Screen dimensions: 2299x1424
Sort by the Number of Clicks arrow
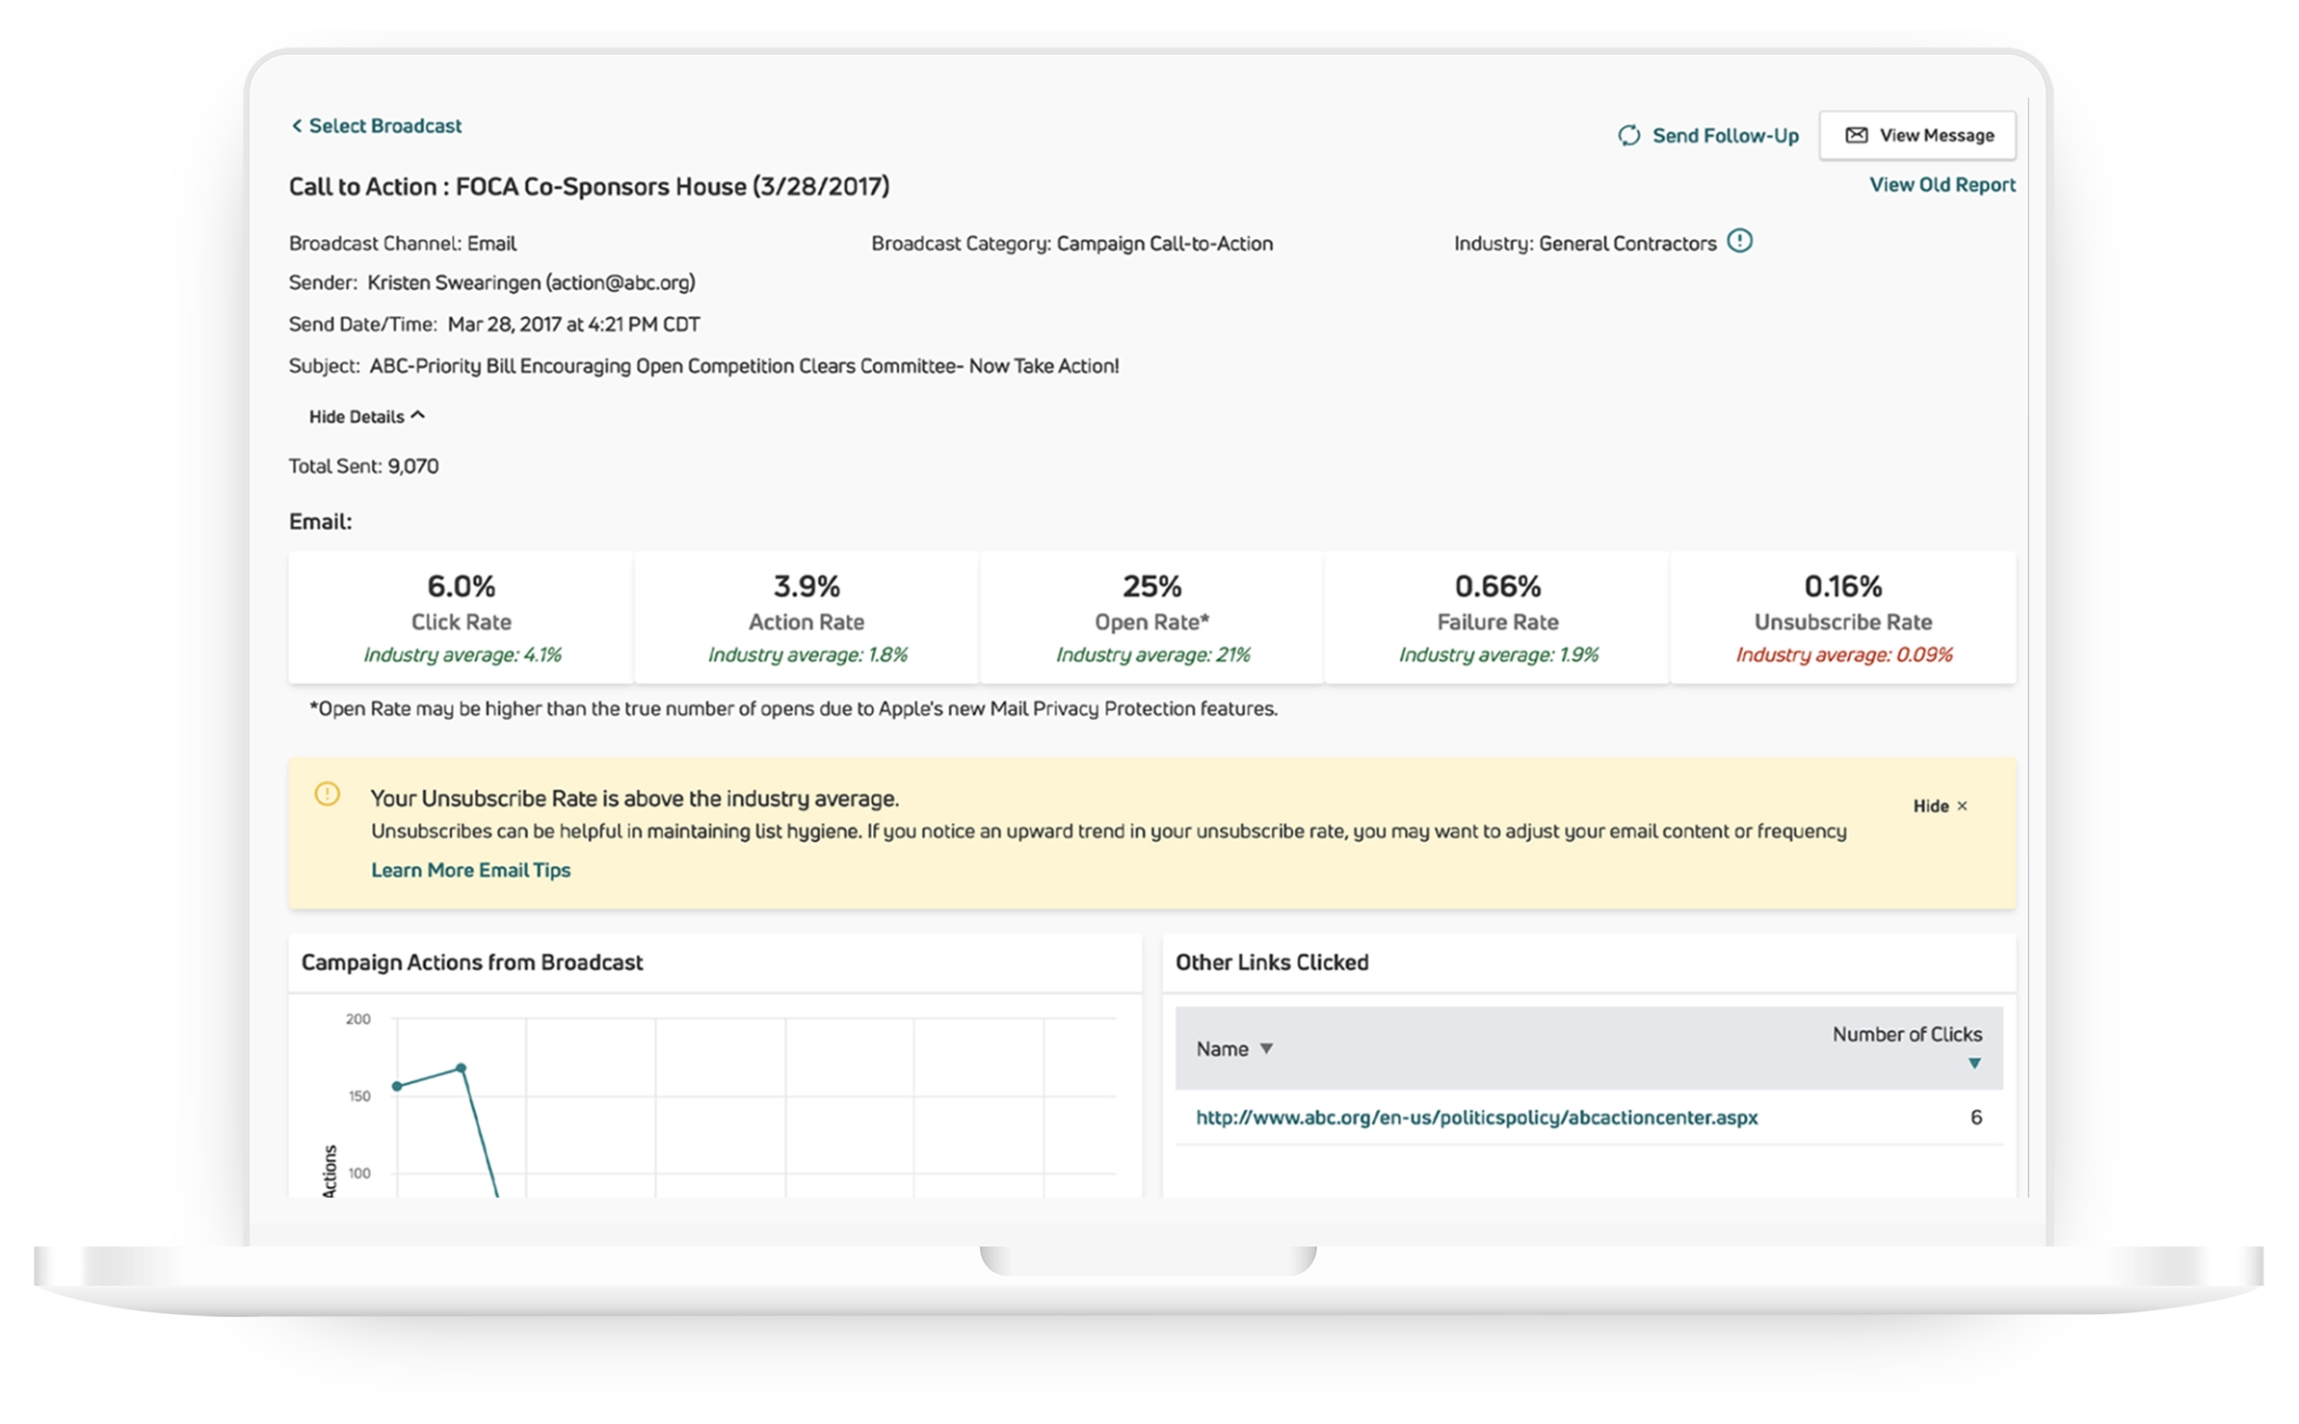tap(1974, 1065)
